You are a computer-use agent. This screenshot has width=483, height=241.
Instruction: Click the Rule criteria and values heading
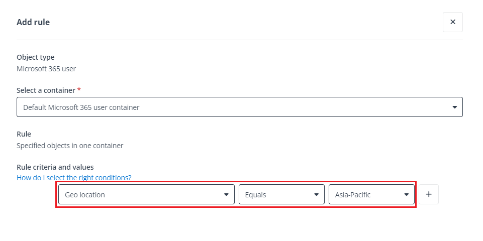coord(55,167)
